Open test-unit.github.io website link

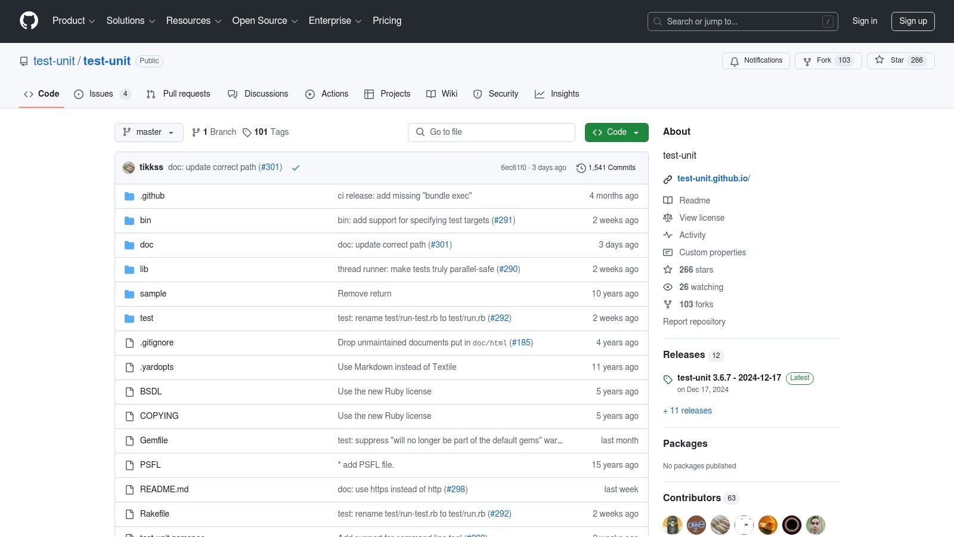714,179
